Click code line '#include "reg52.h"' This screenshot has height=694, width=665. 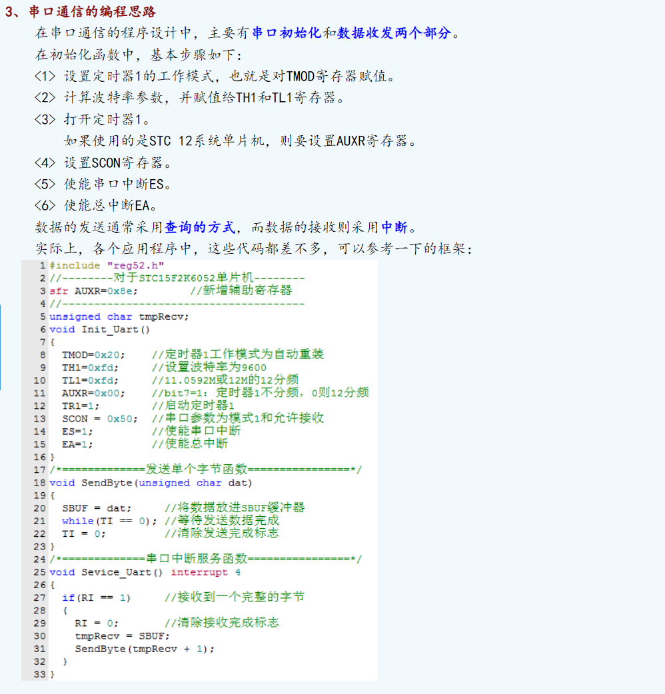(x=107, y=266)
